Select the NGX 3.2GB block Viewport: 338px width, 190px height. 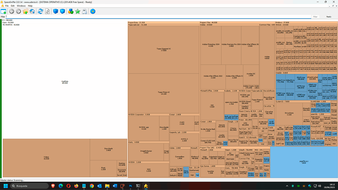148,170
